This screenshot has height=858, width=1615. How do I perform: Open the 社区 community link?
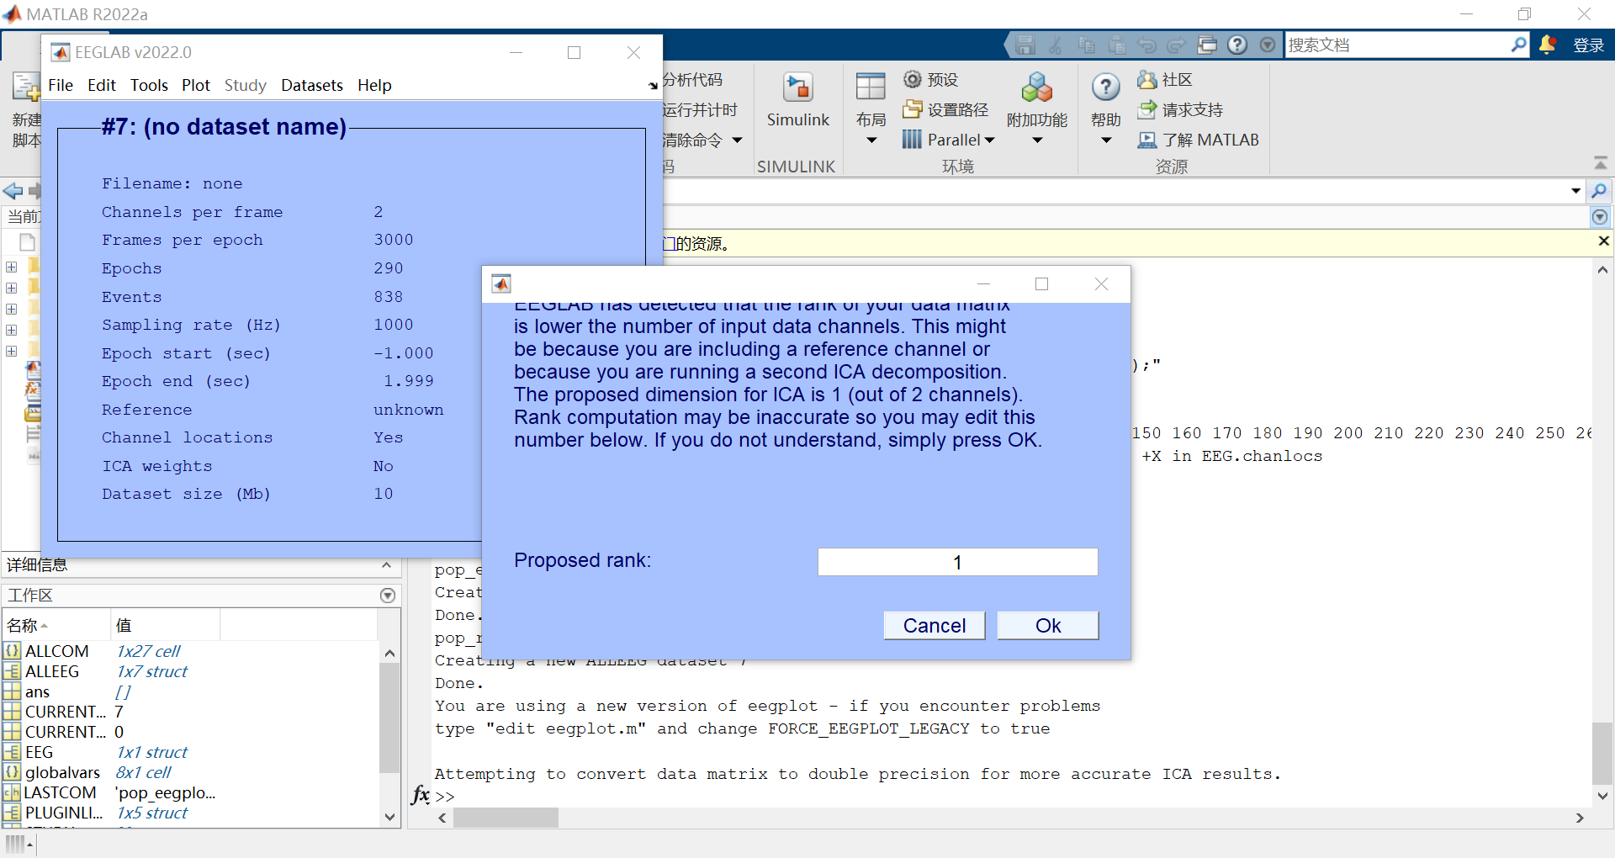point(1165,80)
